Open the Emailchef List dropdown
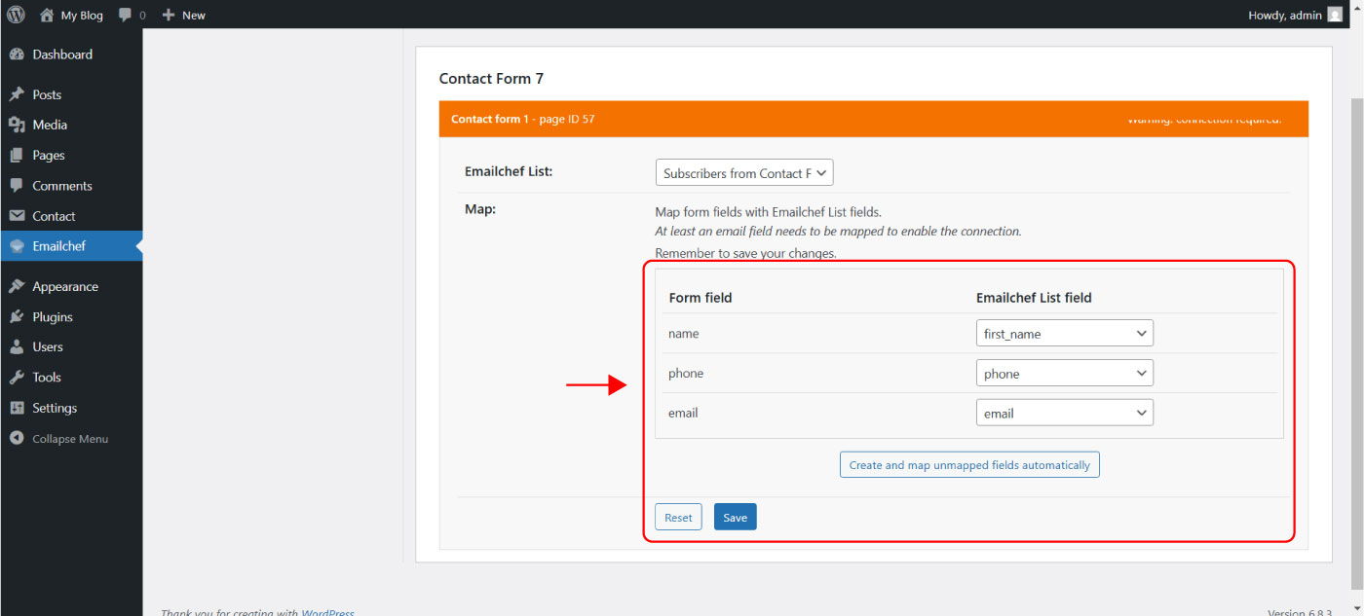Image resolution: width=1364 pixels, height=616 pixels. tap(744, 173)
